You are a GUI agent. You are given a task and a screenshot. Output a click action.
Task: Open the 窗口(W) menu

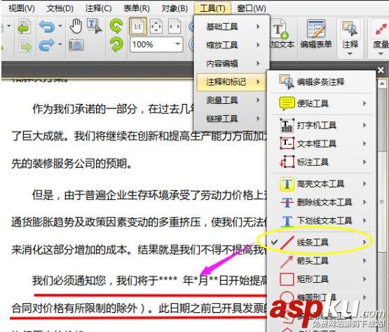tap(252, 8)
